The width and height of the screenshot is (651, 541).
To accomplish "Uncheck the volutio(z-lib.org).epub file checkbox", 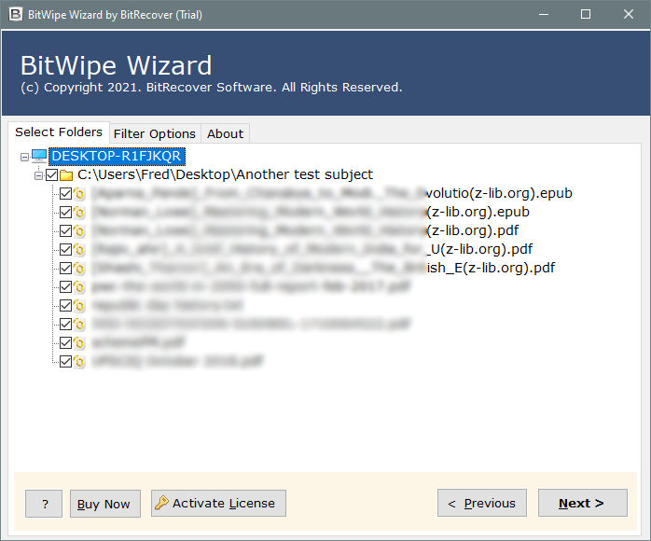I will (x=65, y=193).
